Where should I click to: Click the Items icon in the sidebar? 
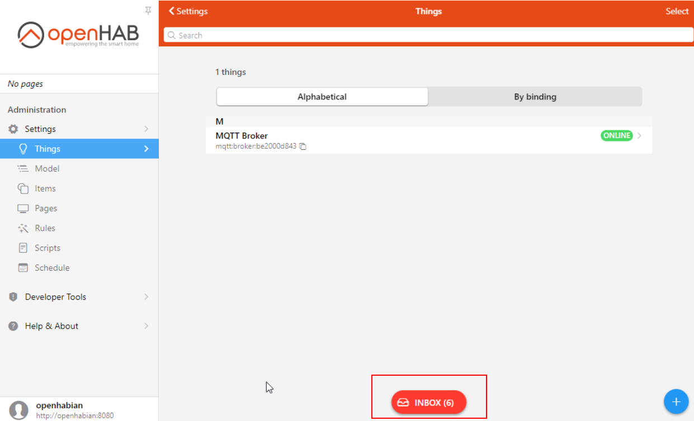[x=23, y=188]
